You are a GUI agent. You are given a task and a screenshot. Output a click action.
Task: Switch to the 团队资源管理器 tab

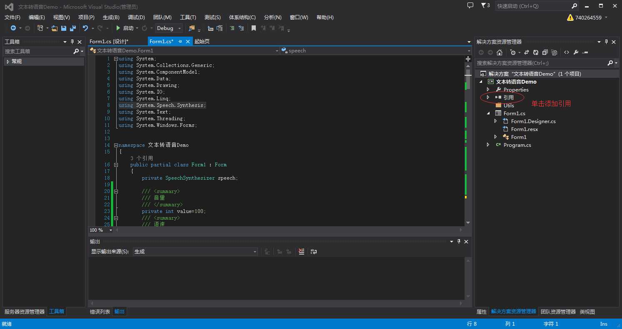(x=558, y=312)
